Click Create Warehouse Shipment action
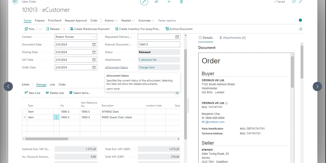The height and width of the screenshot is (163, 326). (x=90, y=29)
